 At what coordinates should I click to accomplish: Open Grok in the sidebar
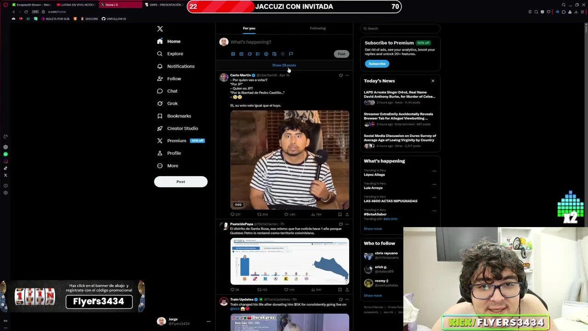click(167, 103)
